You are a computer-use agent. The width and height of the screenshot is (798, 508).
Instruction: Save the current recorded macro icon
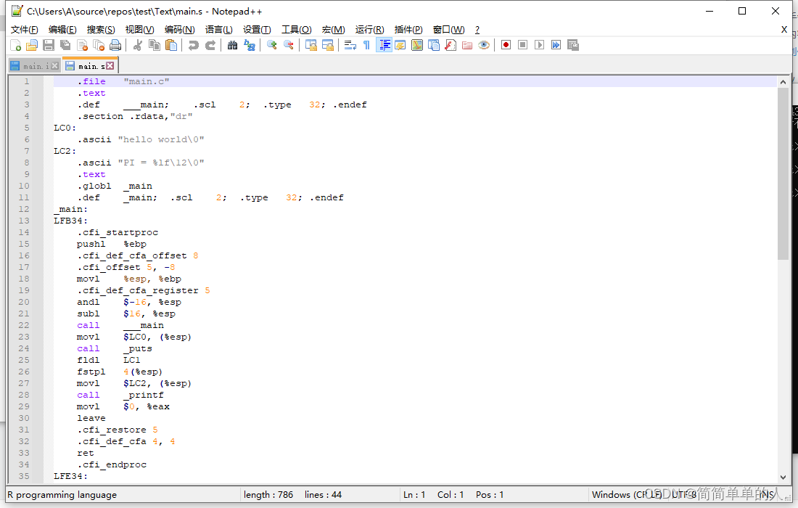(x=573, y=45)
